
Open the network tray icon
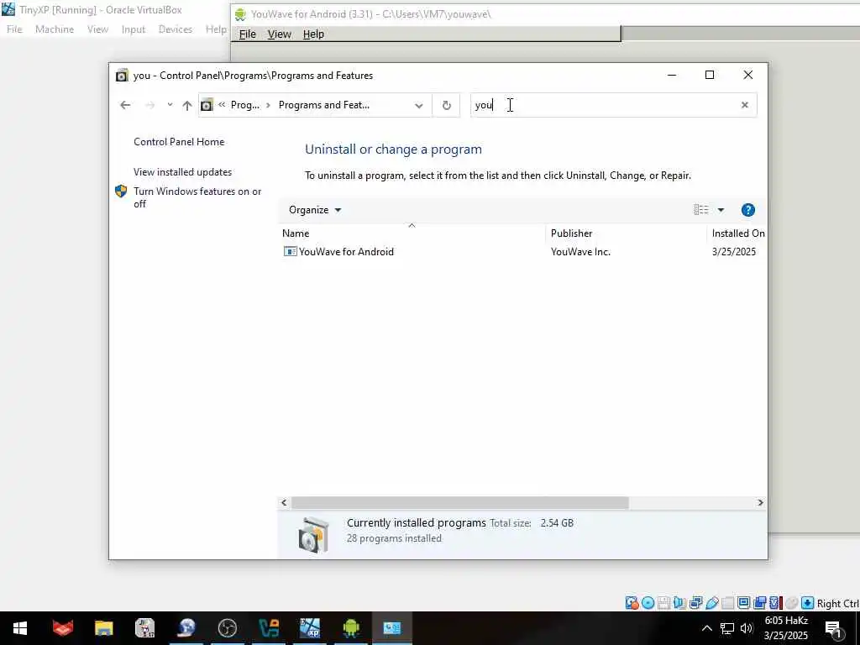coord(727,628)
